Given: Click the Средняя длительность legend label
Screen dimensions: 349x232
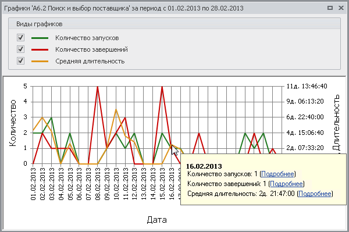Looking at the screenshot, I should (x=90, y=61).
